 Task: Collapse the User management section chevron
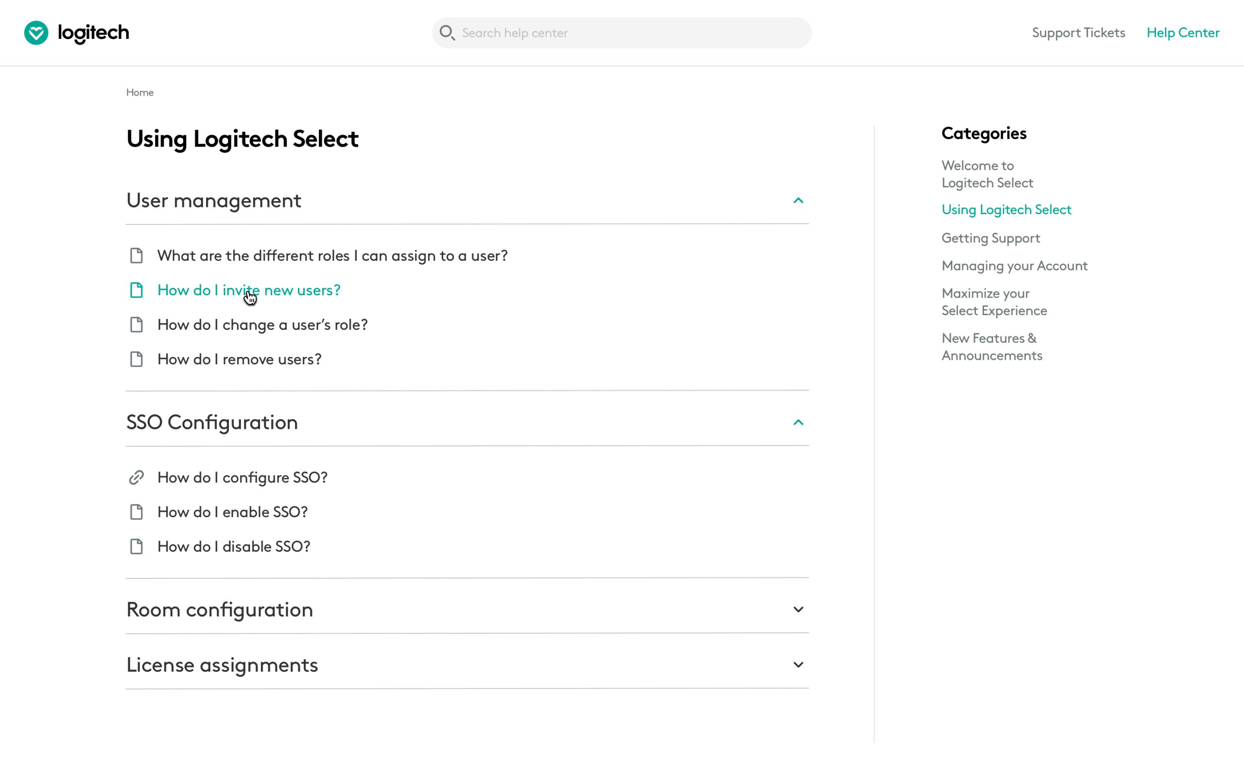(x=798, y=201)
